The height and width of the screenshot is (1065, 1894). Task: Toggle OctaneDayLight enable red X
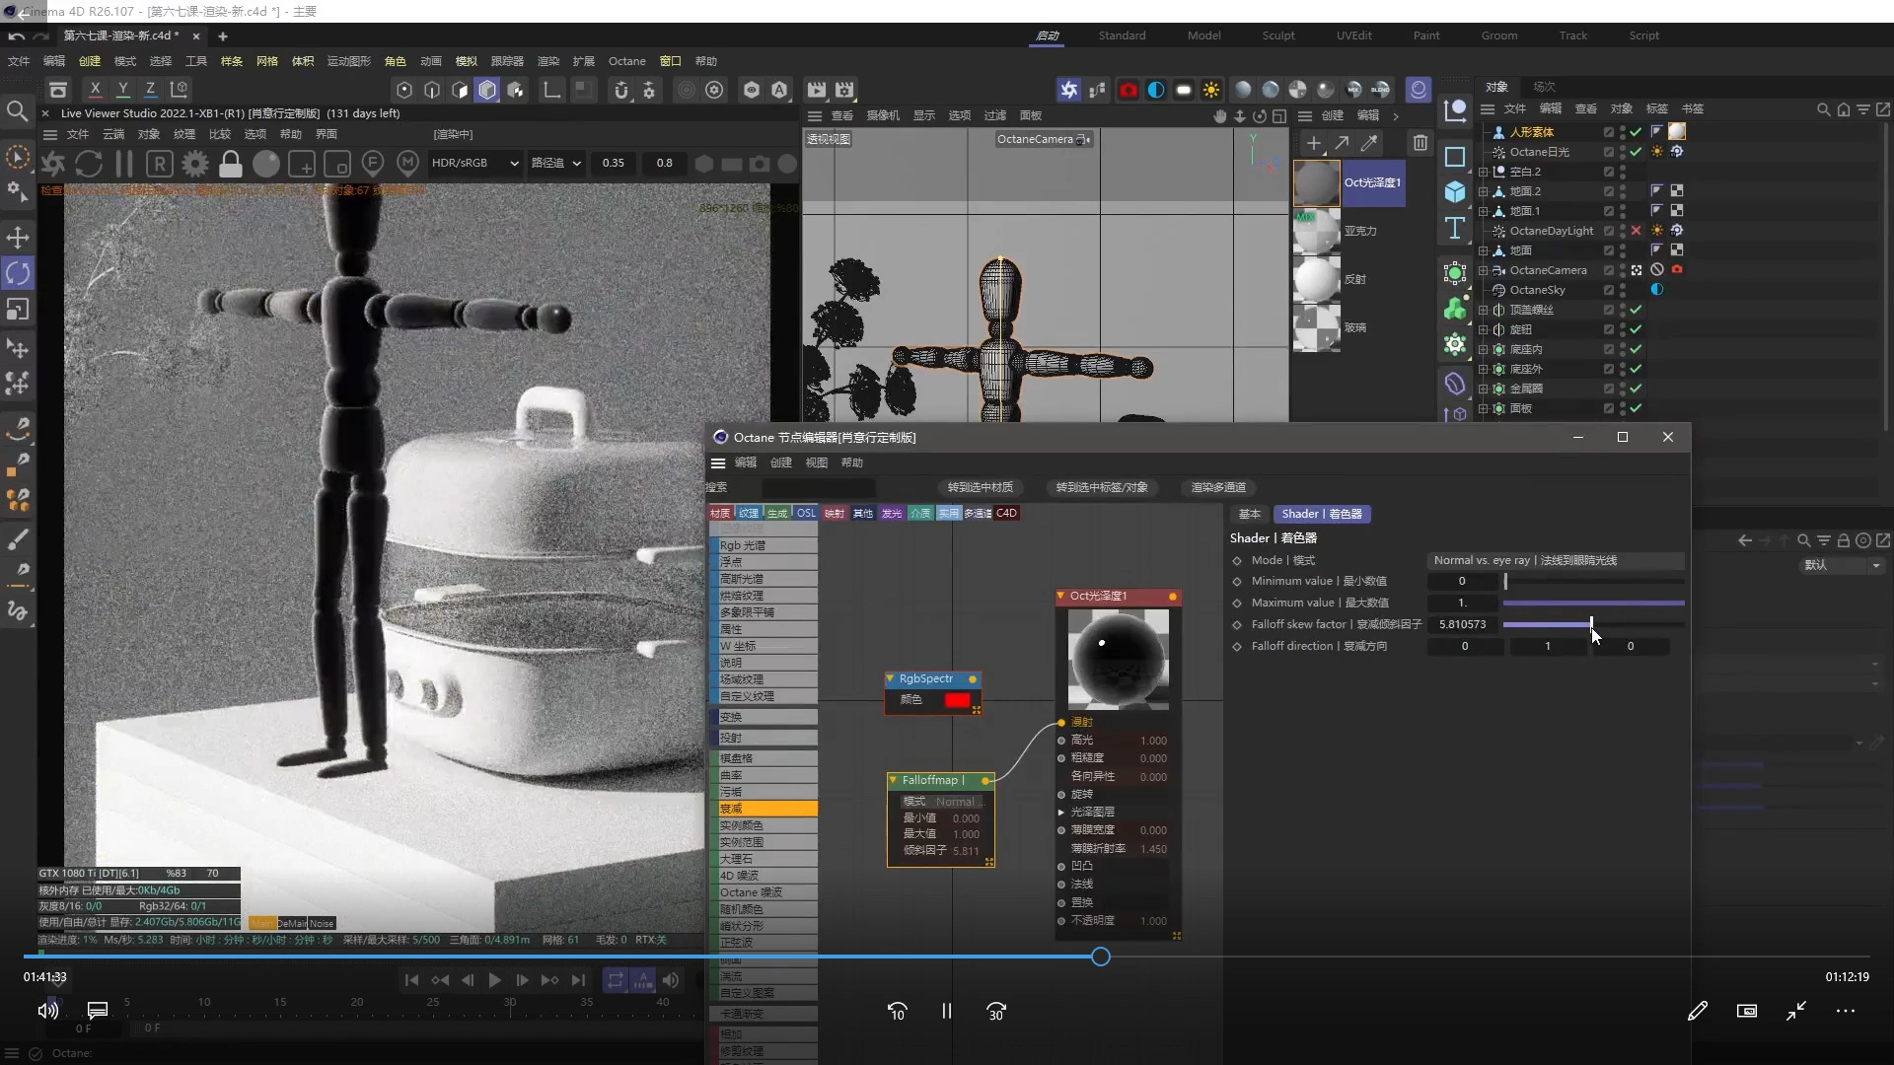(x=1636, y=231)
